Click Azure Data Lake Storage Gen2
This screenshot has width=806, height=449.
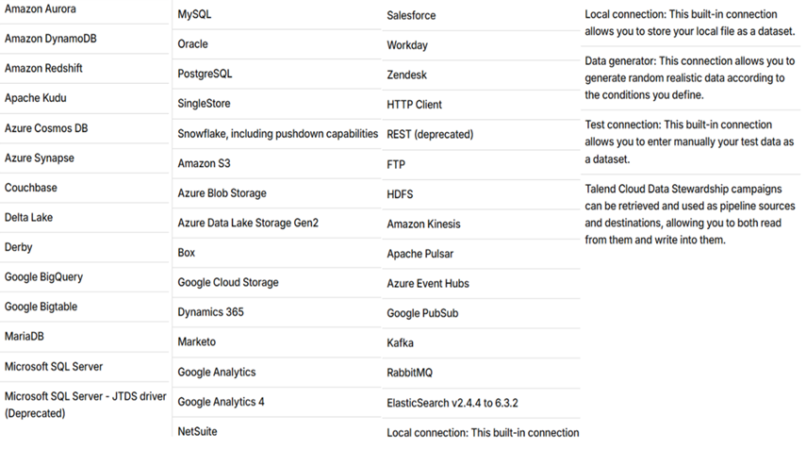[x=248, y=224]
